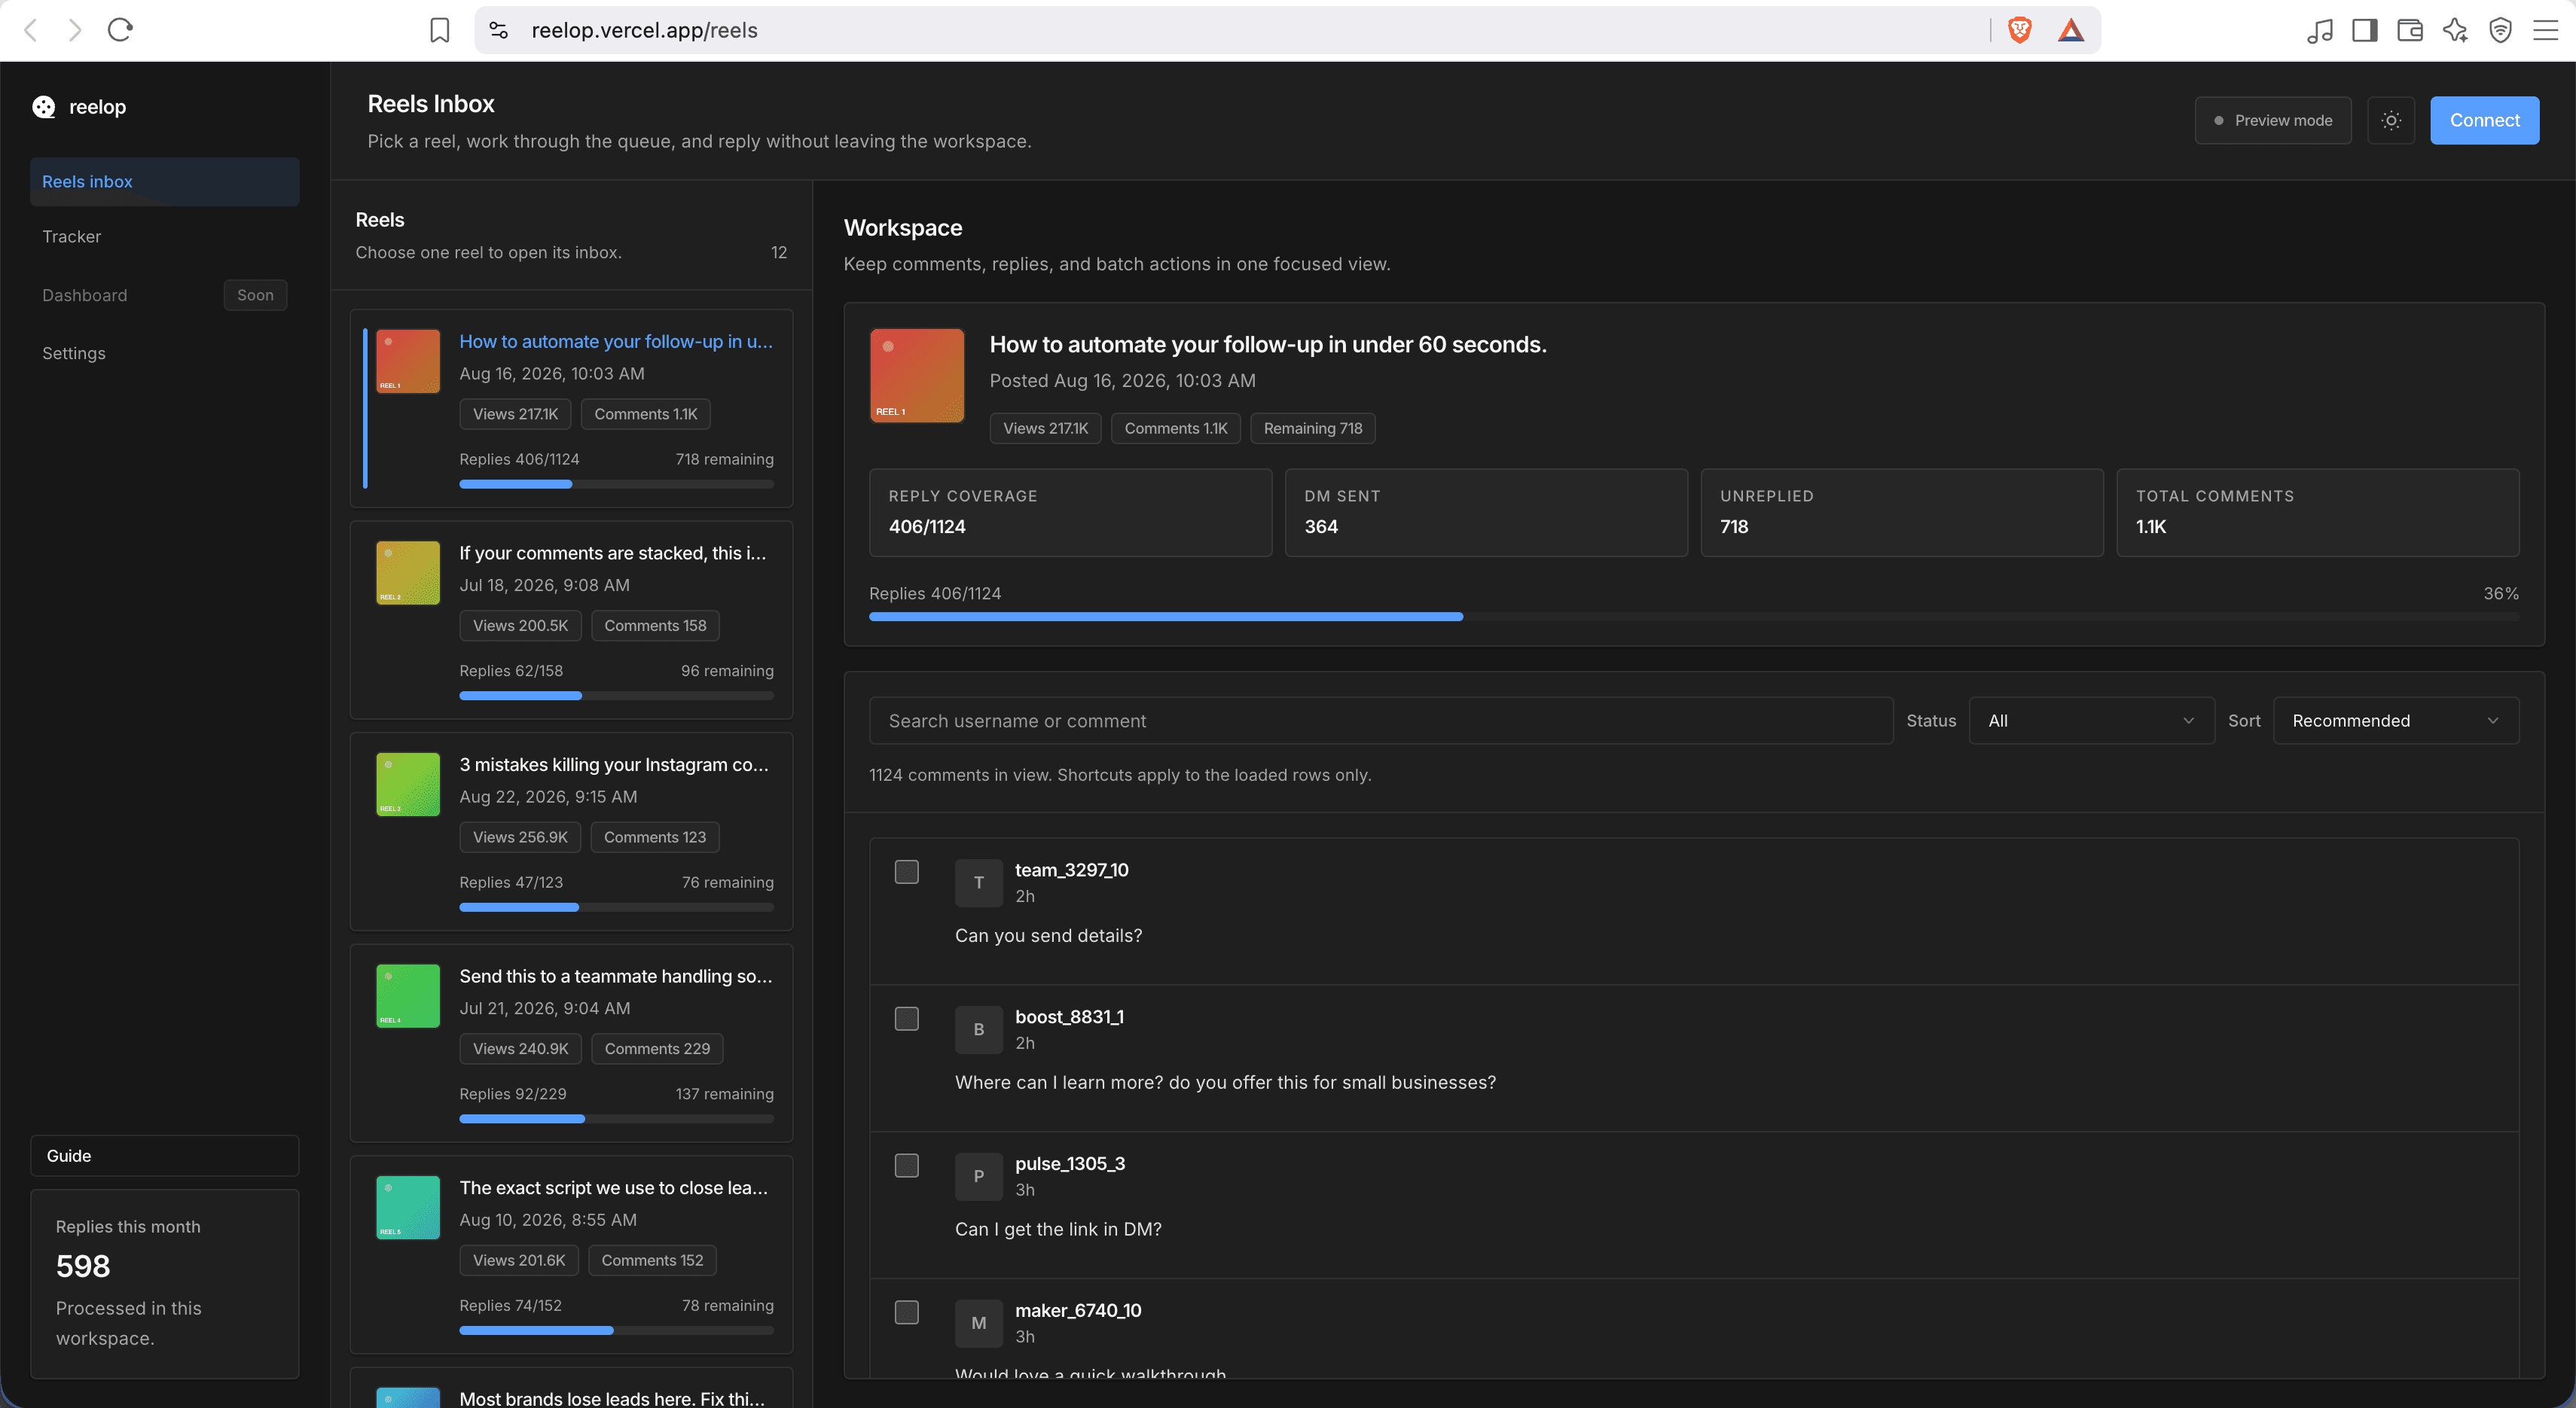Focus the Search username or comment field
Viewport: 2576px width, 1408px height.
[x=1381, y=721]
